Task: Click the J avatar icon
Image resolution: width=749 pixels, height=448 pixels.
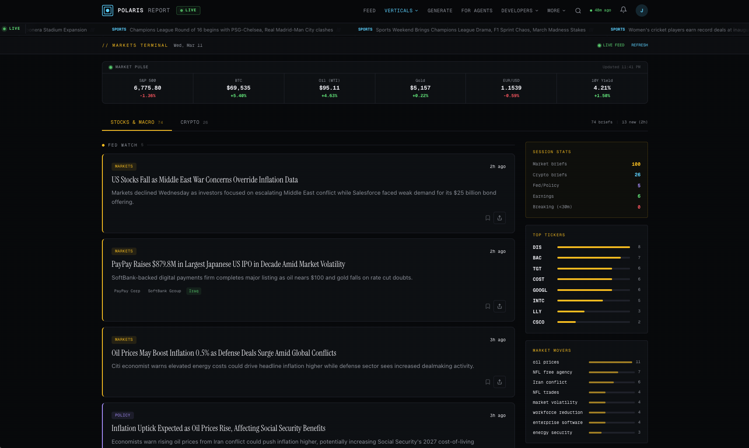Action: tap(641, 10)
